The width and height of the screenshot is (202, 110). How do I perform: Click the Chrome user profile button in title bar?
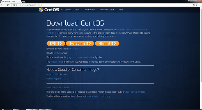[x=189, y=1]
